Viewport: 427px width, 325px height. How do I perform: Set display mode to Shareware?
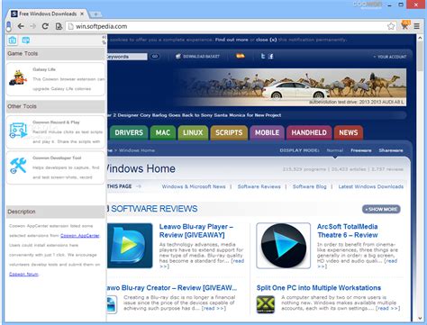tap(391, 150)
